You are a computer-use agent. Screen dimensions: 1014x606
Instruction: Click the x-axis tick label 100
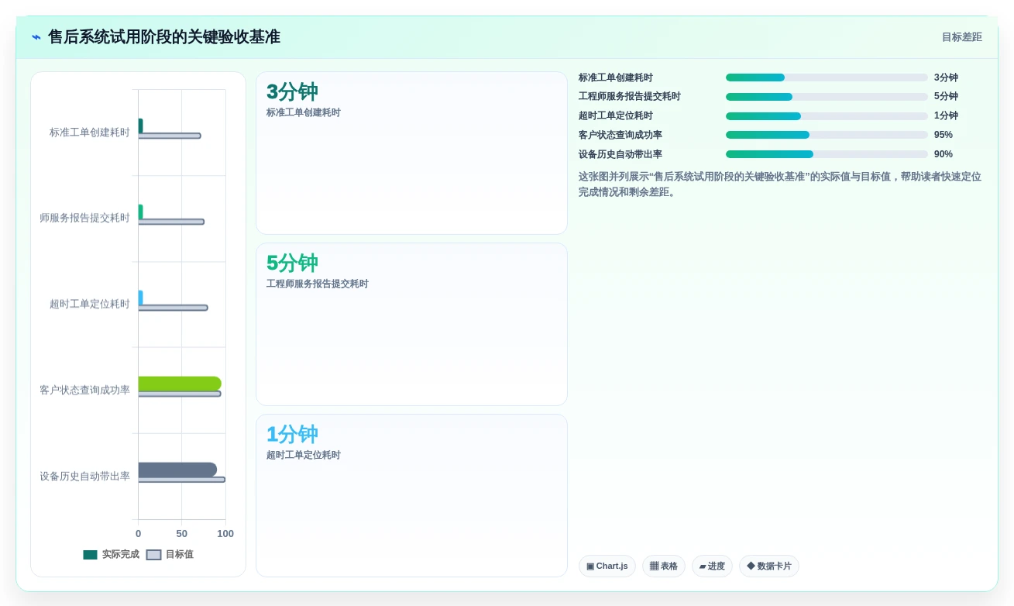coord(225,534)
